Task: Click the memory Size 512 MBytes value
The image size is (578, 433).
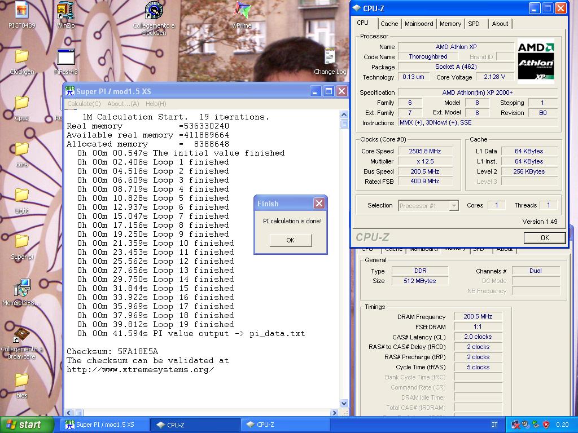Action: point(420,281)
